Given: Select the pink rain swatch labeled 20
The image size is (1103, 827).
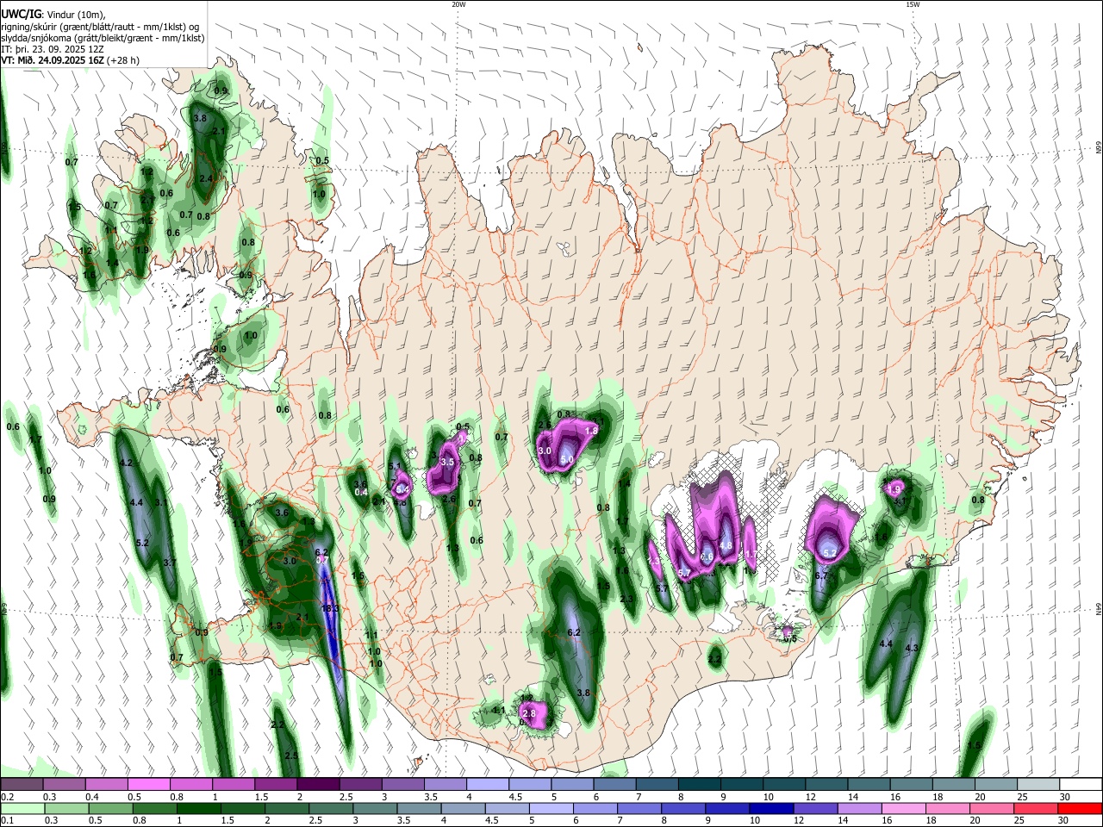Looking at the screenshot, I should tap(993, 808).
